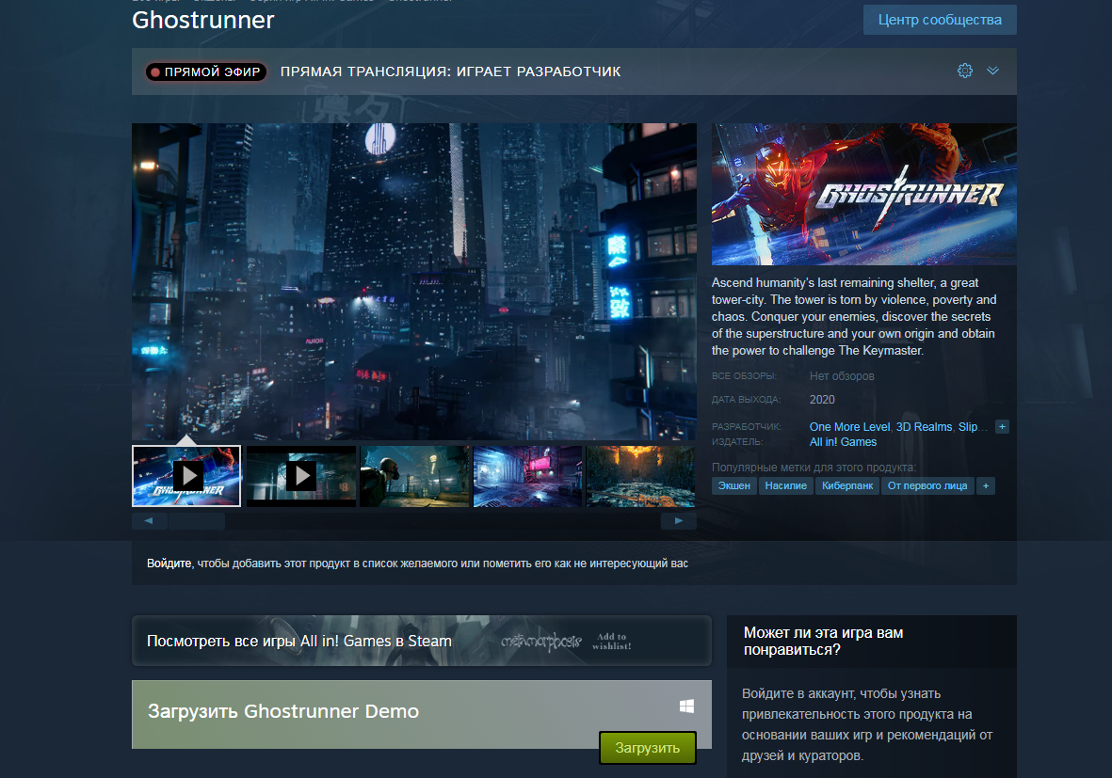Click the ПРЯМОЙ ЭФИР live badge
This screenshot has height=778, width=1112.
(x=205, y=71)
